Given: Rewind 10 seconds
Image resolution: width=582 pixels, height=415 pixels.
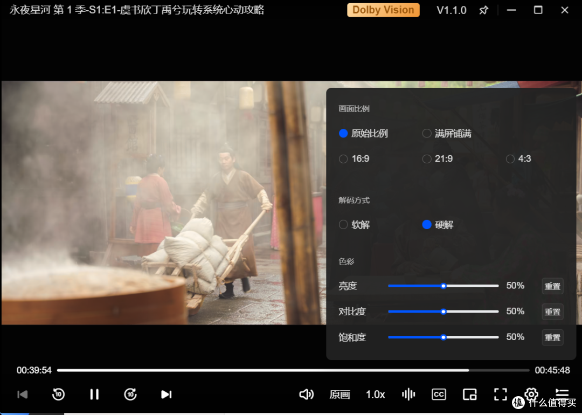Looking at the screenshot, I should [58, 394].
